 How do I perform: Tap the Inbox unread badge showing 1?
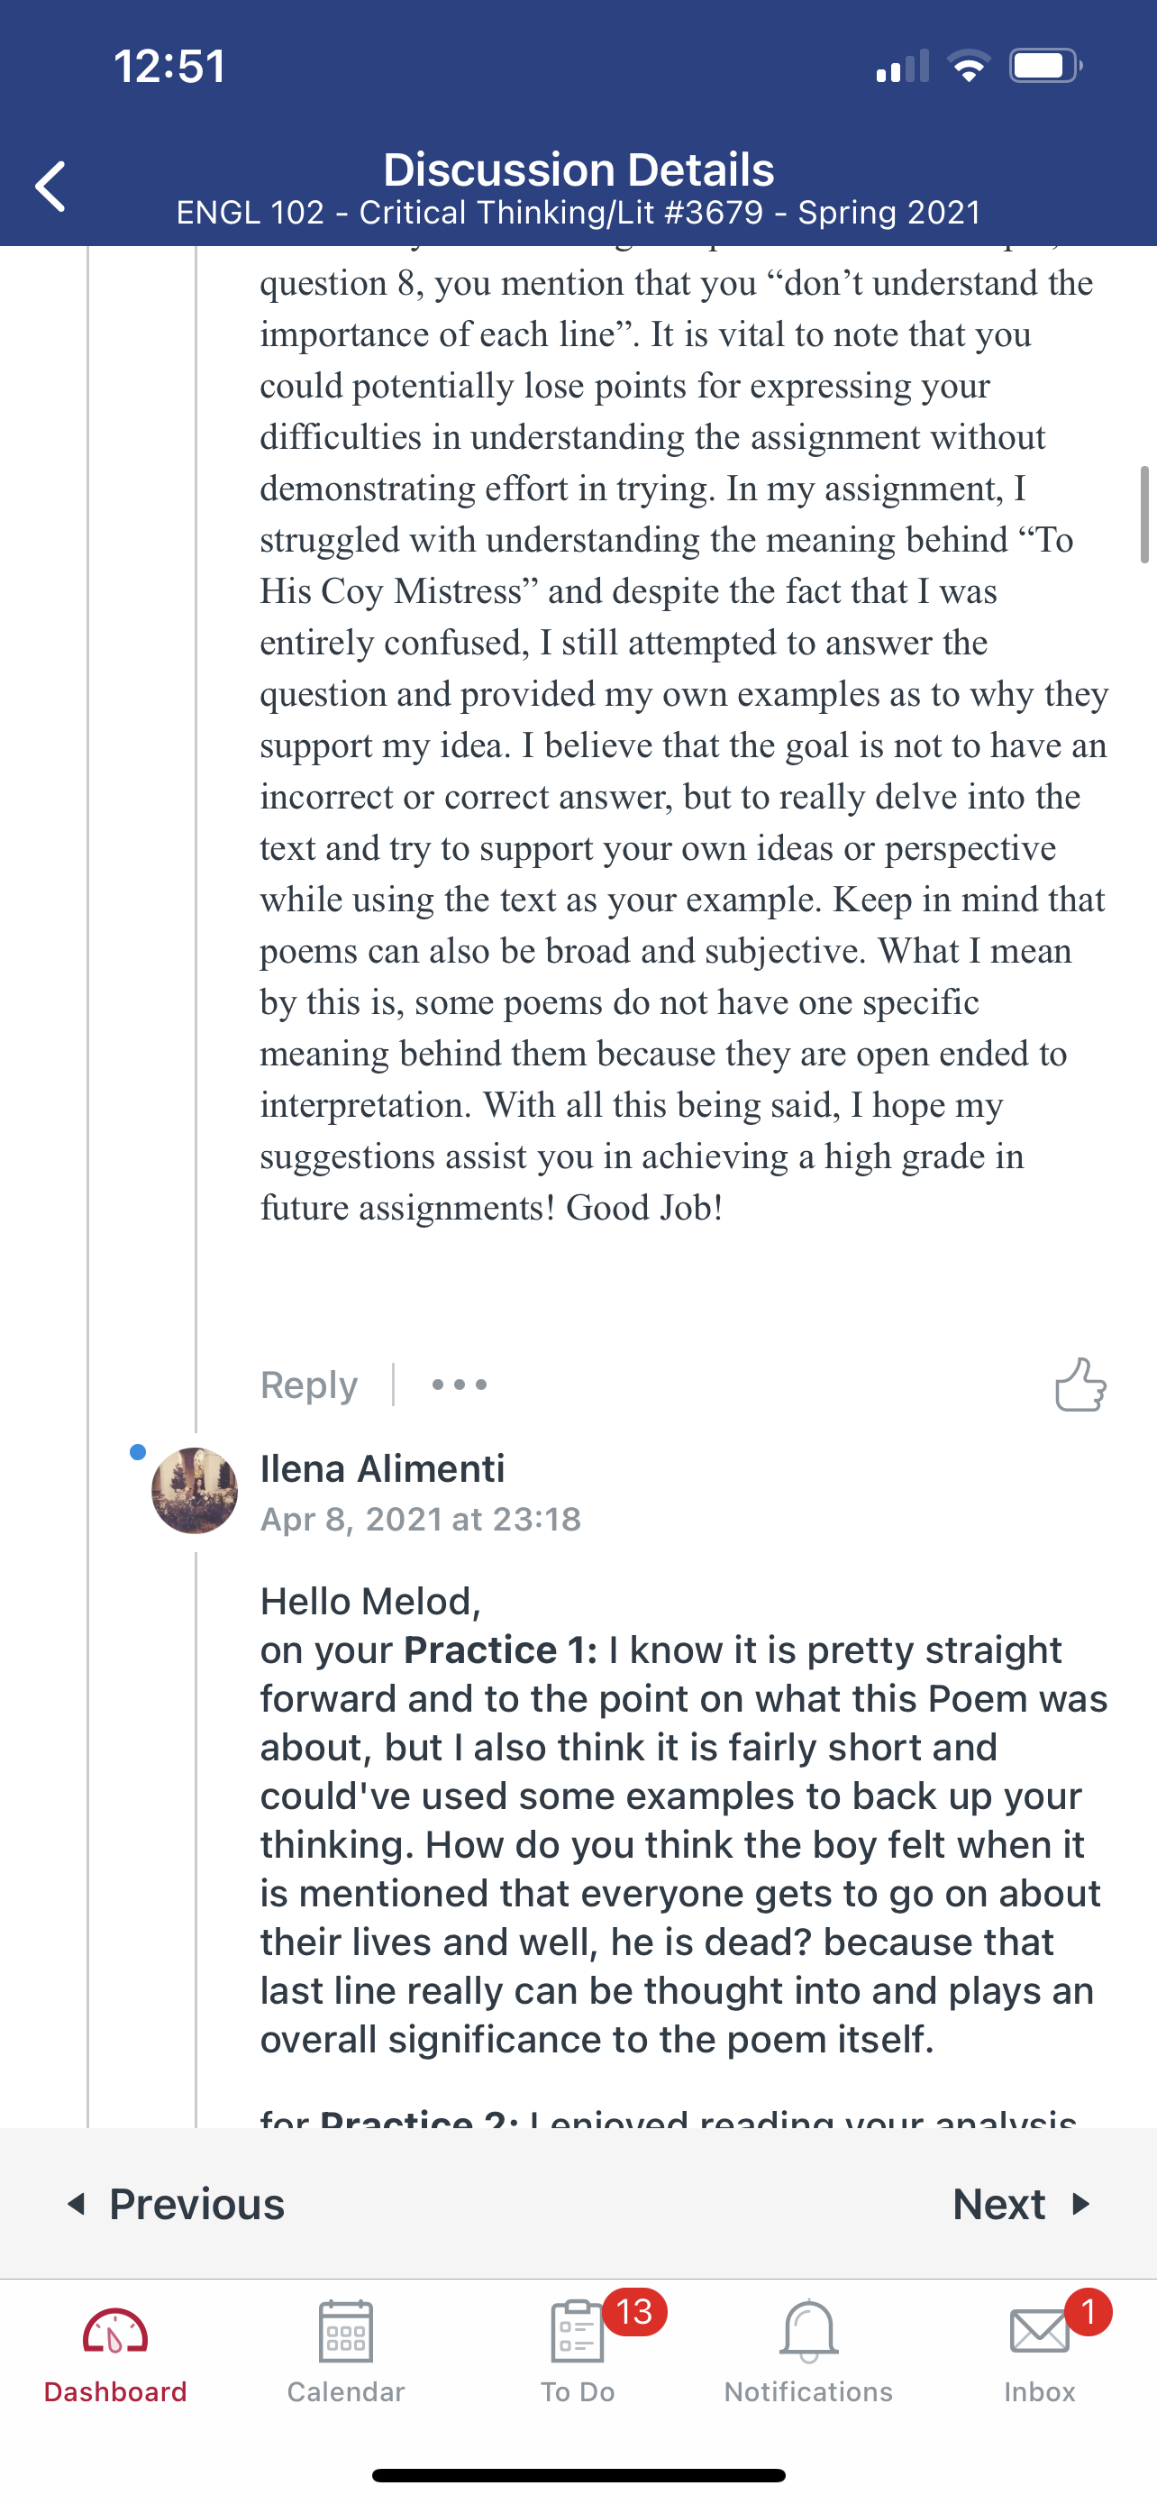coord(1088,2311)
